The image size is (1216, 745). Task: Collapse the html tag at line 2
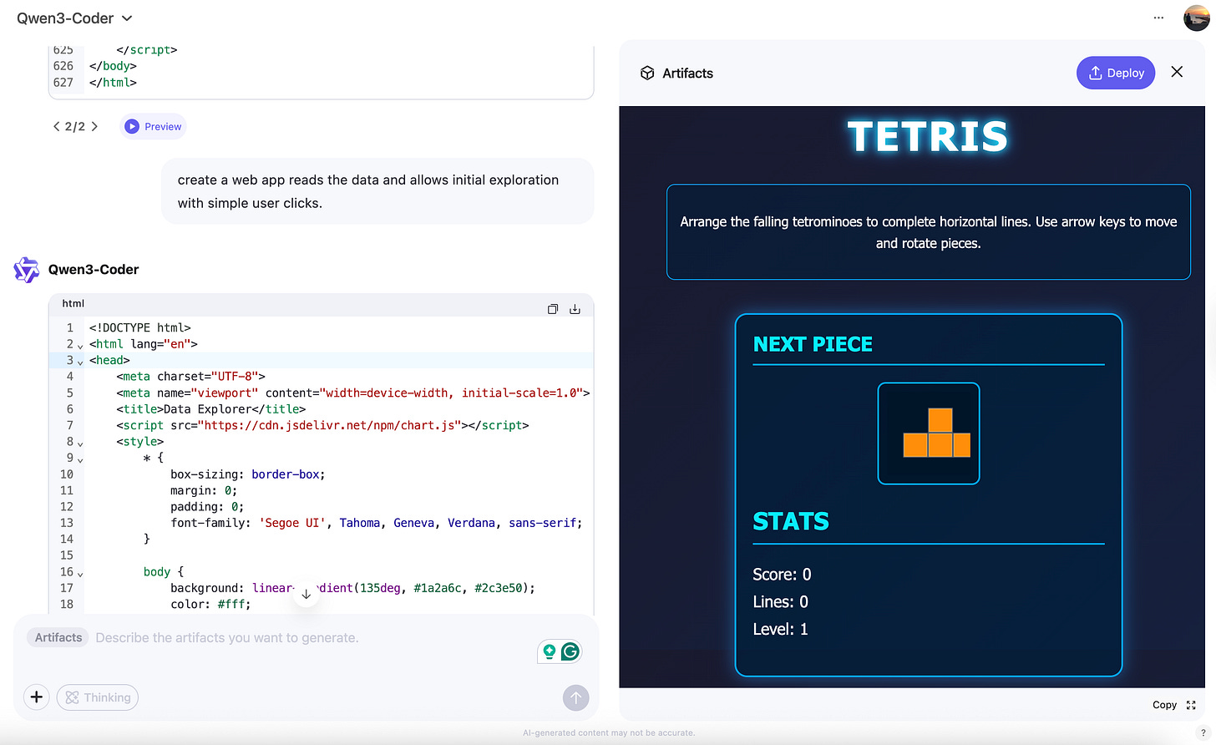80,345
